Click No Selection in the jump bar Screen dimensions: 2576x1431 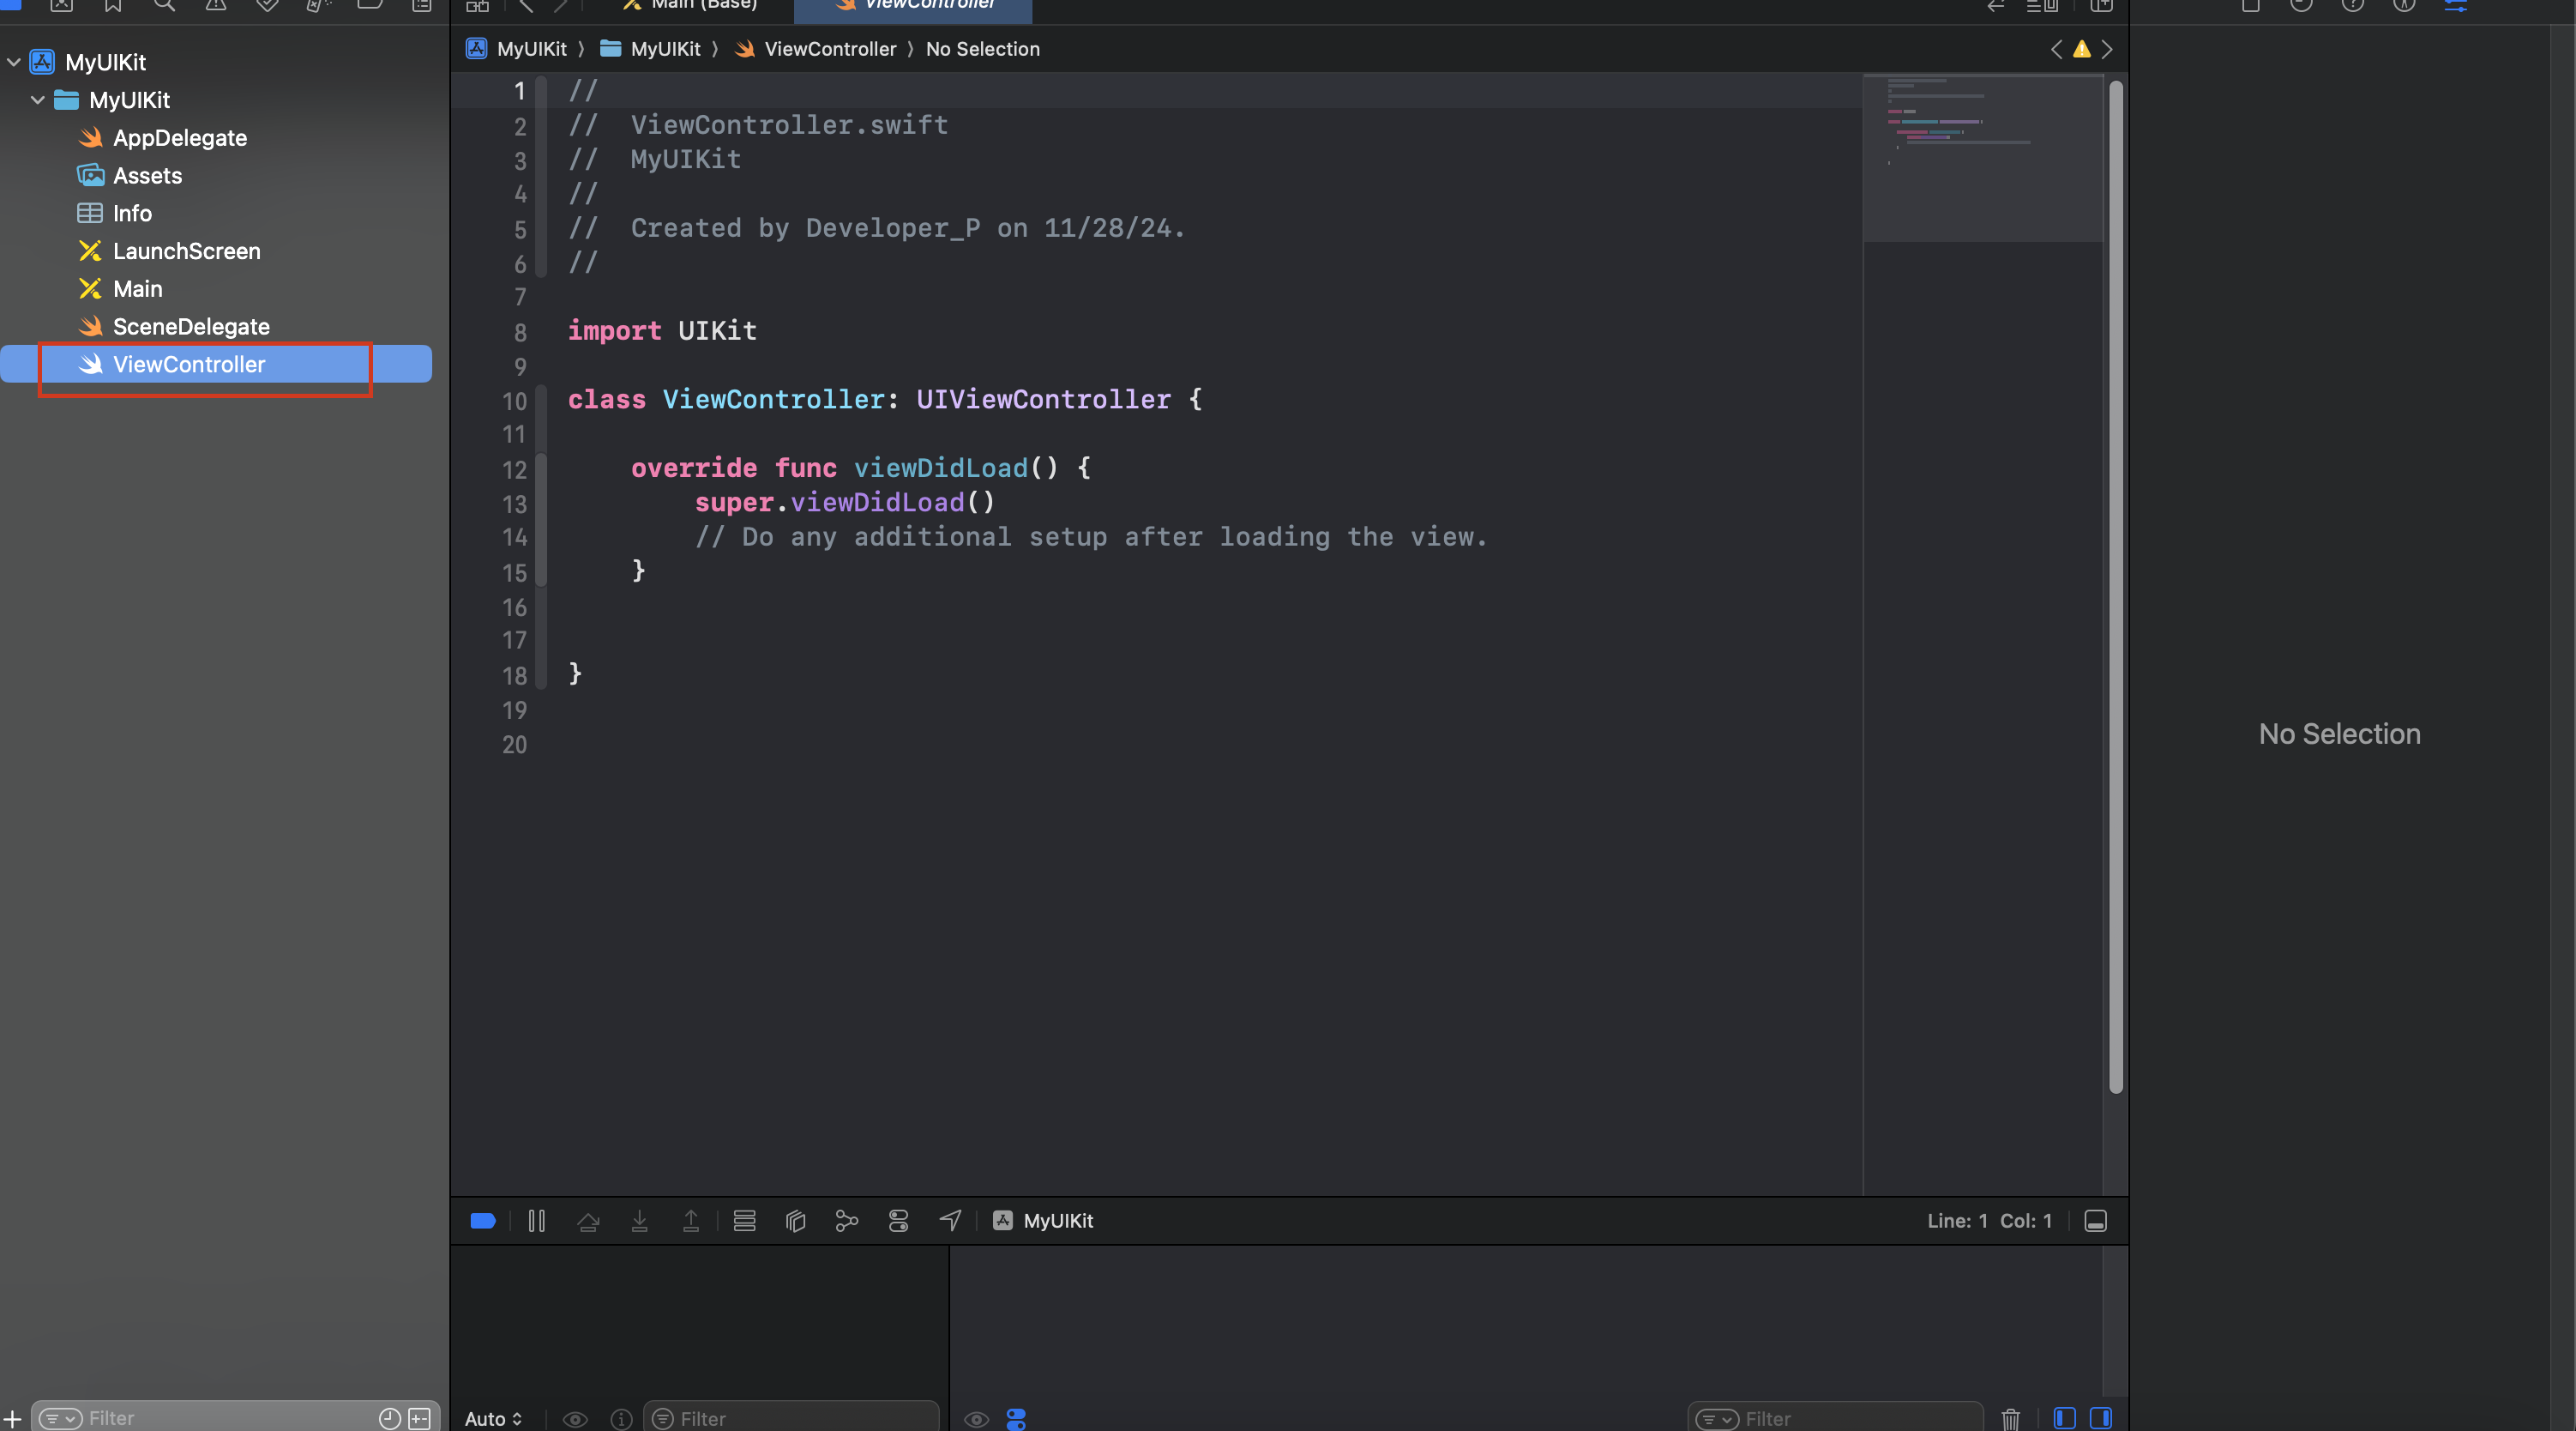982,49
